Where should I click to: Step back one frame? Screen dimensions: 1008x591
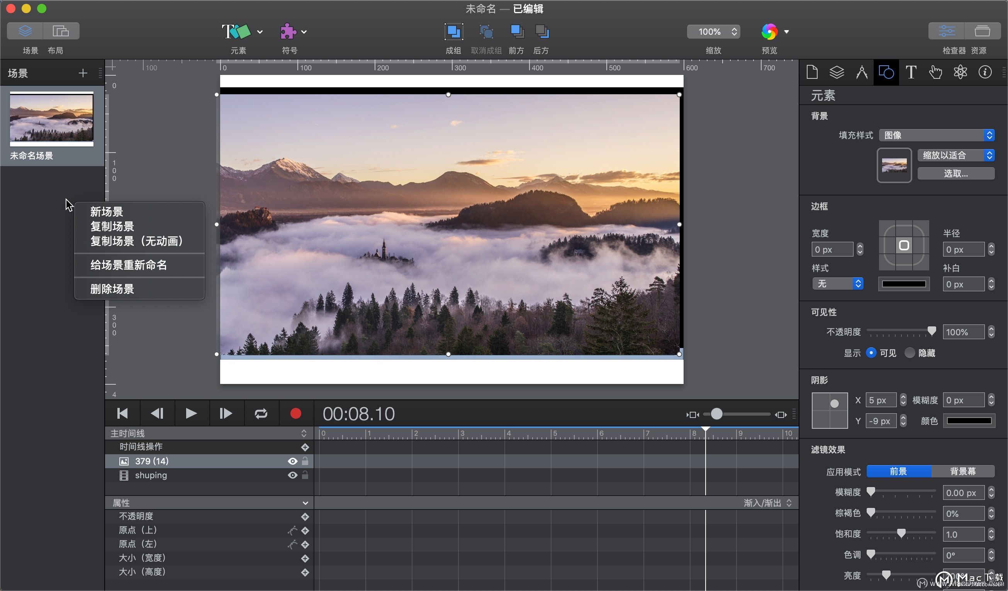point(157,413)
